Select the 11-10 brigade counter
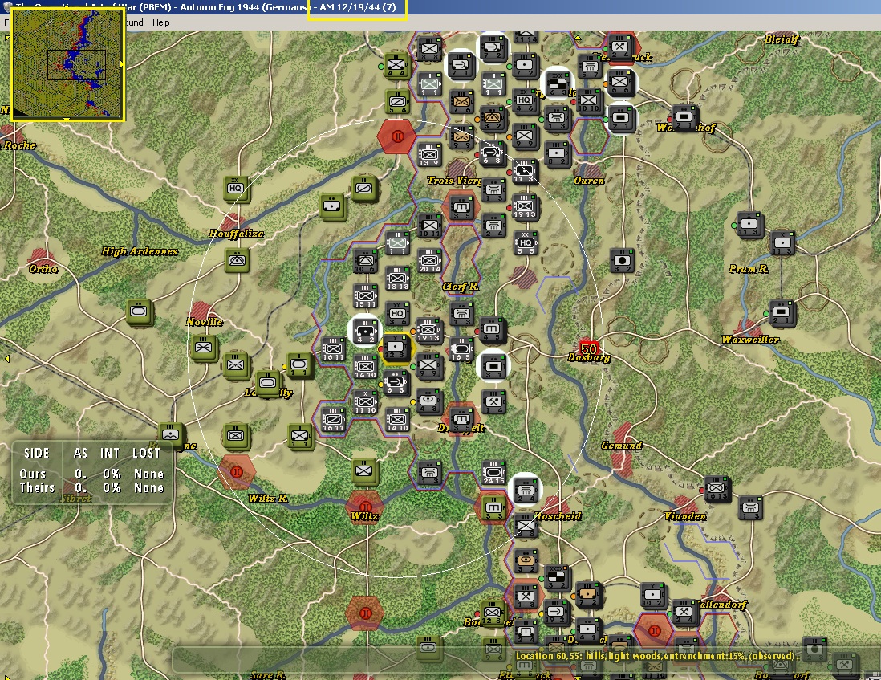 [x=364, y=402]
